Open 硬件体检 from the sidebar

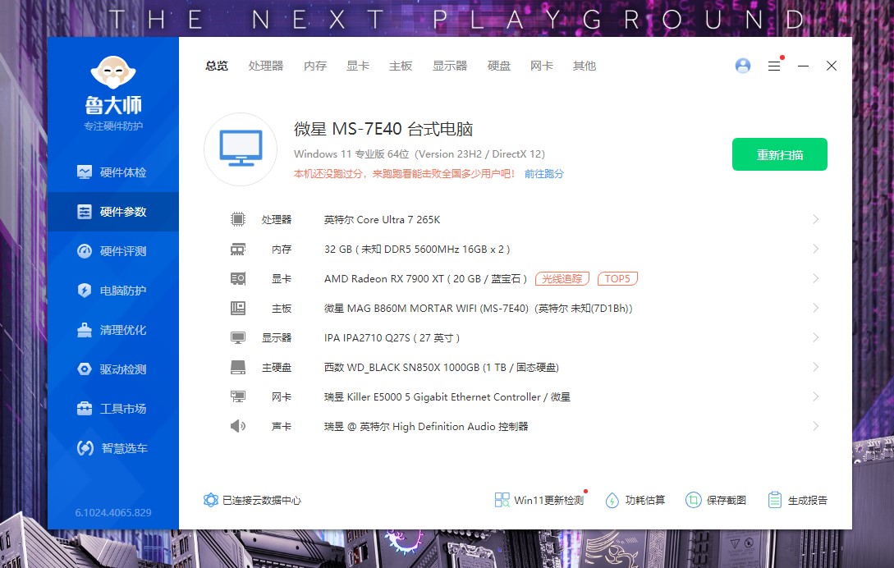(x=113, y=172)
